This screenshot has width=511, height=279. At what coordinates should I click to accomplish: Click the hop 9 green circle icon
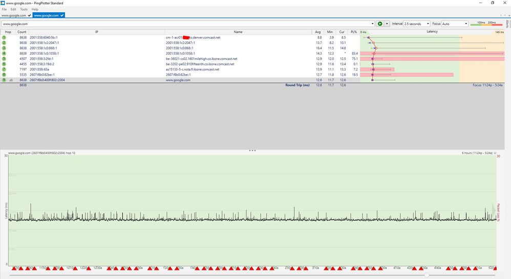pos(4,80)
